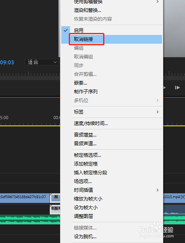Open the 嵌套... nest option
185x243 pixels.
point(112,83)
